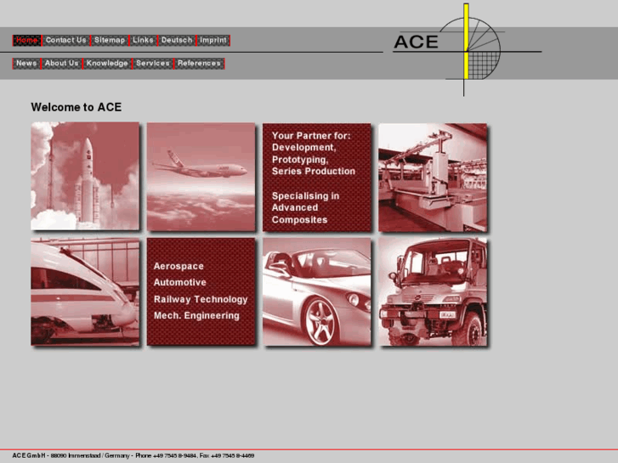Click the ACE logo graphic
Image resolution: width=618 pixels, height=463 pixels.
click(468, 49)
